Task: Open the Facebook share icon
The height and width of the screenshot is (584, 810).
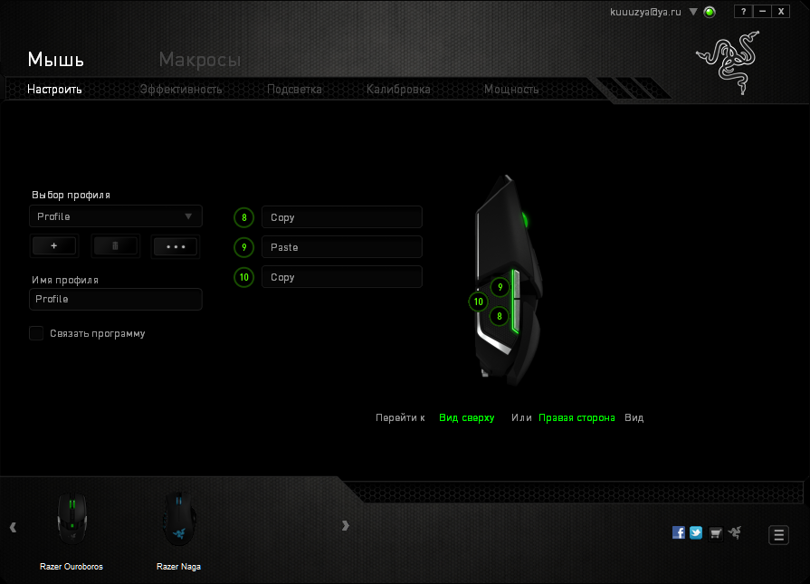Action: pyautogui.click(x=678, y=532)
